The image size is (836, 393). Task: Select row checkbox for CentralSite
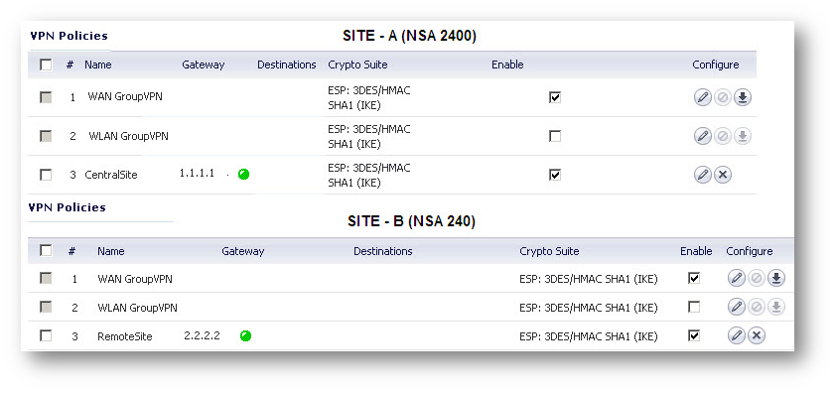coord(46,175)
